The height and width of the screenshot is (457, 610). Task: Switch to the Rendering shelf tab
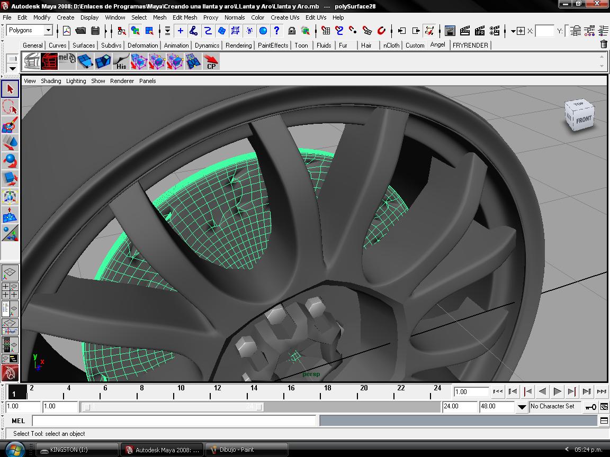(238, 45)
